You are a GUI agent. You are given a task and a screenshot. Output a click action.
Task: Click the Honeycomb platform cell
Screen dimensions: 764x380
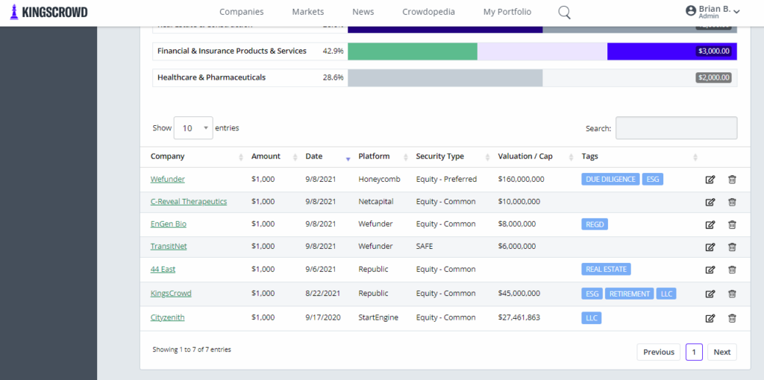pos(379,180)
